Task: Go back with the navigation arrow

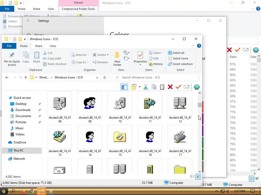Action: click(x=7, y=77)
